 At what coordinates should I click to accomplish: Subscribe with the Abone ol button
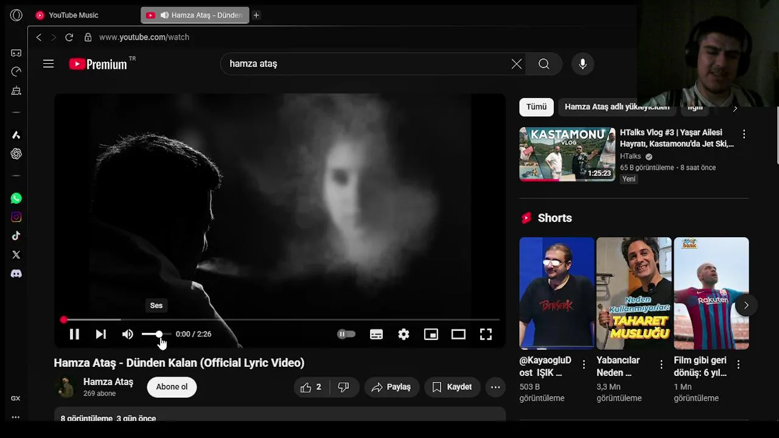pos(172,387)
